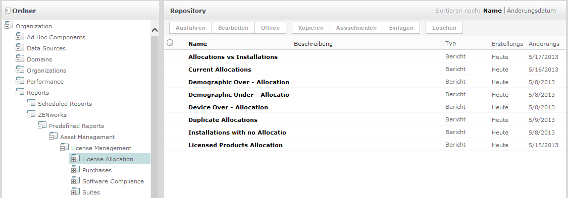Collapse Ordner panel using its header icon
568x198 pixels.
tap(8, 11)
